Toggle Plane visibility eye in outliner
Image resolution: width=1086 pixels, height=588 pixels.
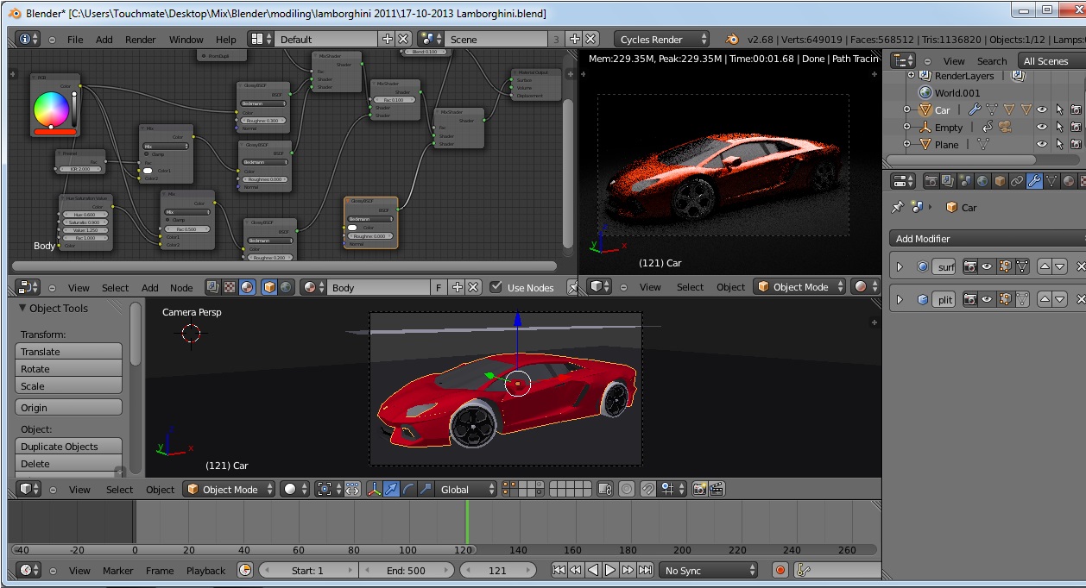point(1043,144)
